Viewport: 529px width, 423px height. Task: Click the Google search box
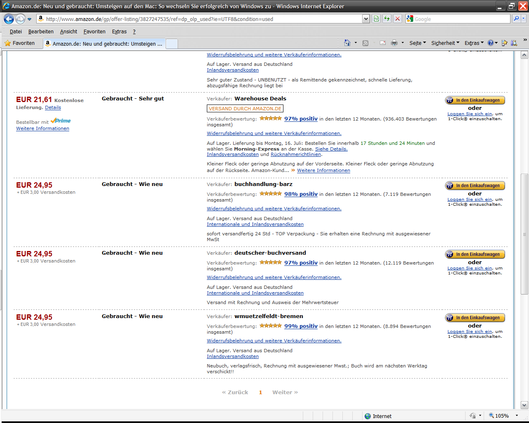coord(461,19)
